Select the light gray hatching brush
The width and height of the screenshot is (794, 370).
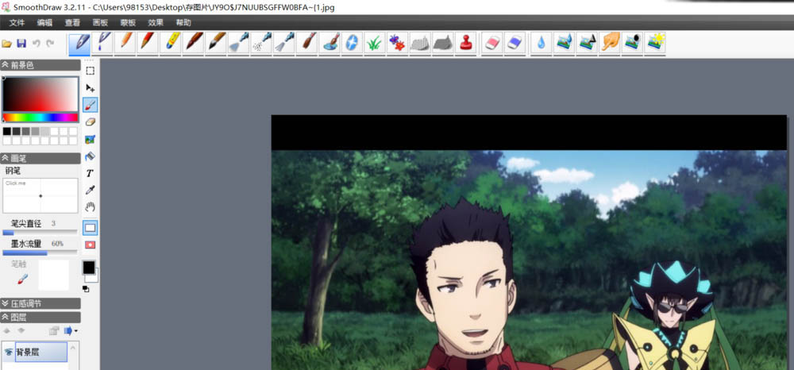click(420, 43)
